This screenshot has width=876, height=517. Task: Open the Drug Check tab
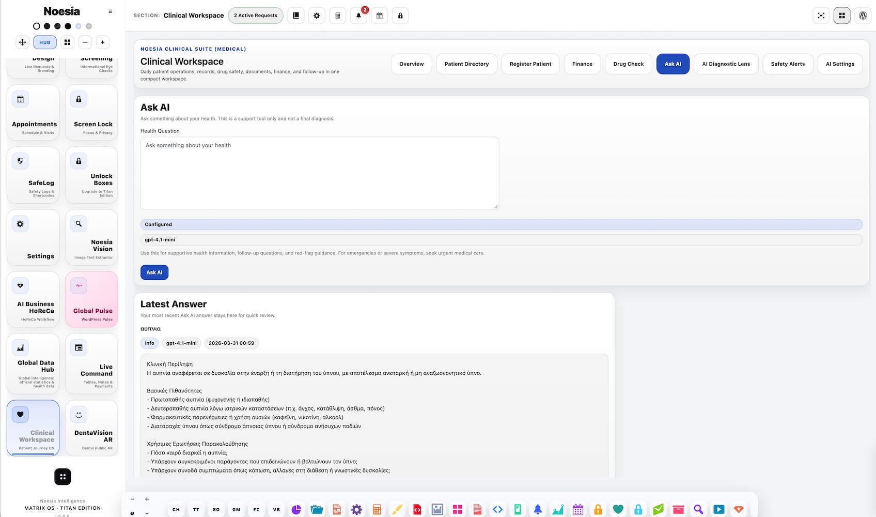(x=629, y=64)
